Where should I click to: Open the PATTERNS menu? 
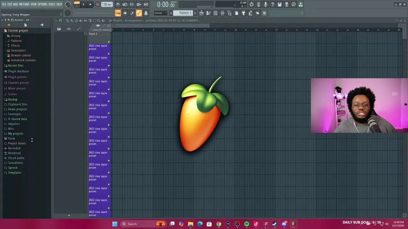(24, 4)
